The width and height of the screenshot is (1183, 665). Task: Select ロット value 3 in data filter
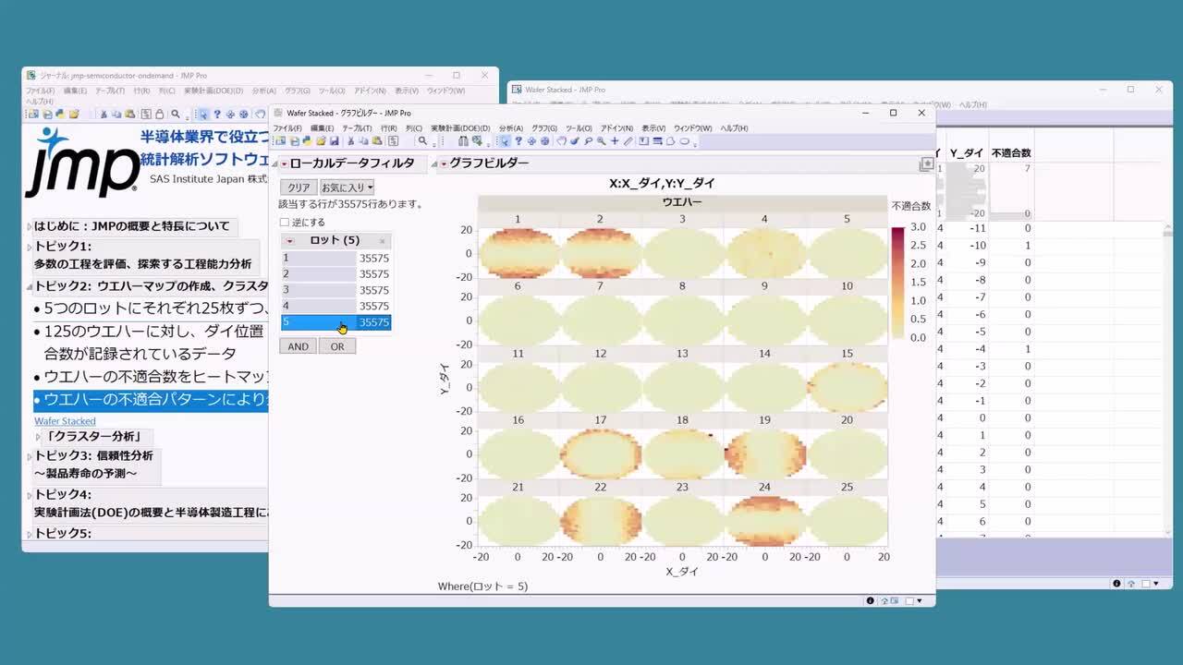pos(336,290)
